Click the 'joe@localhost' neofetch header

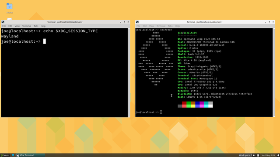coord(187,33)
